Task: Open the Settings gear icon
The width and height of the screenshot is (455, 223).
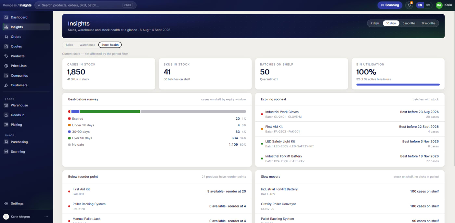Action: point(6,204)
